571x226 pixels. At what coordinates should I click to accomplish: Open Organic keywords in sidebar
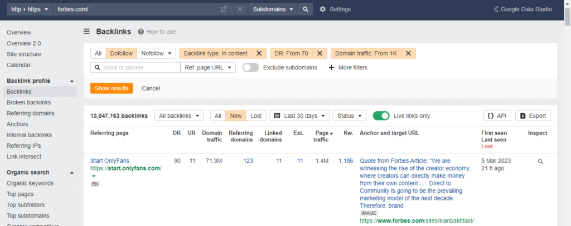coord(30,183)
